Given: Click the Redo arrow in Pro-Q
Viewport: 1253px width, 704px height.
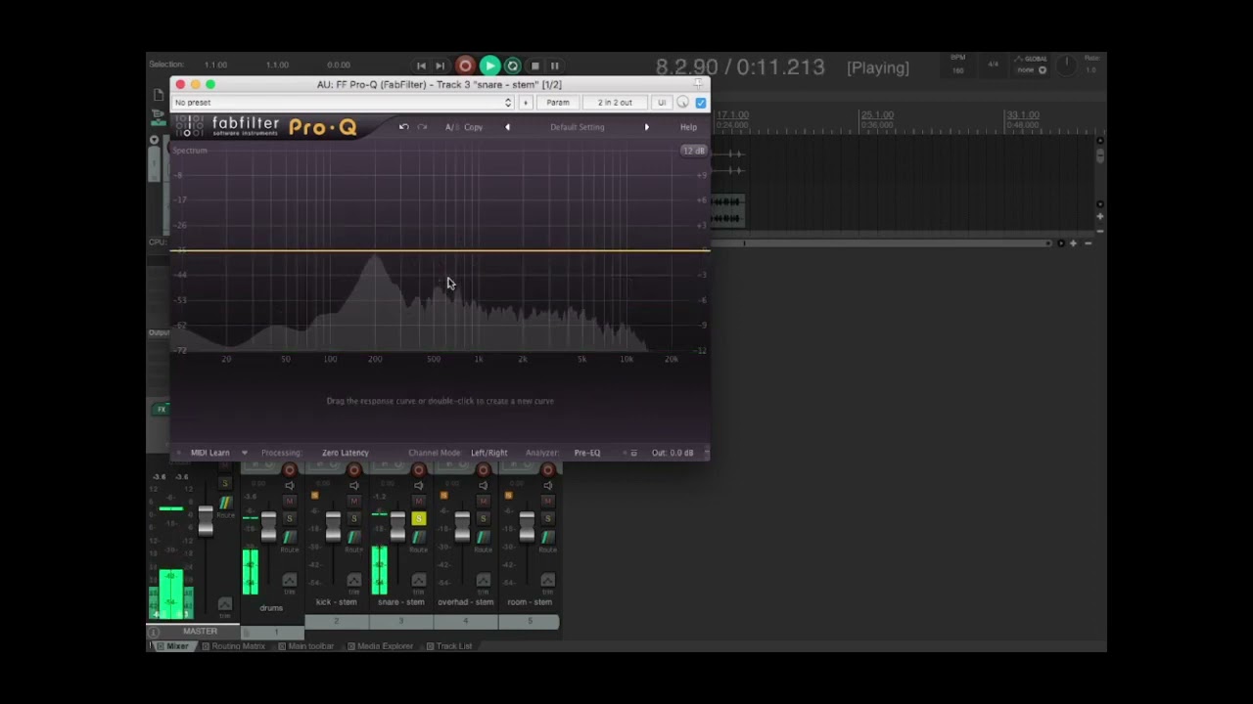Looking at the screenshot, I should [x=422, y=127].
